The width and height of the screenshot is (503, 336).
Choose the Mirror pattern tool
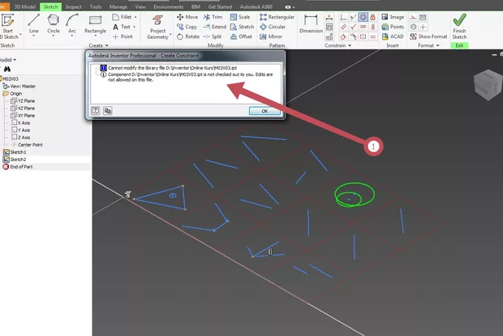272,36
